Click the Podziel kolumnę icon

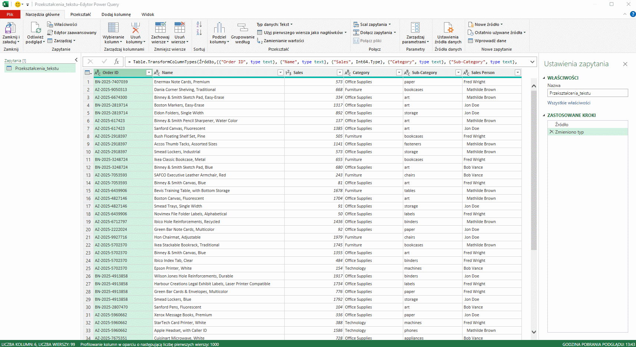point(219,28)
